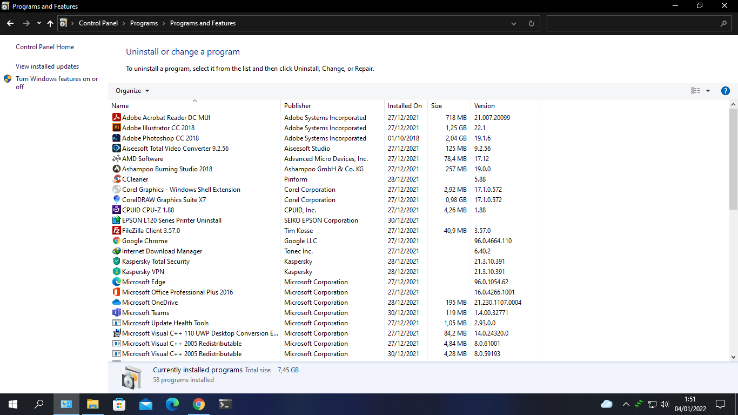Go up one level with Up arrow
The image size is (738, 415).
(x=50, y=23)
